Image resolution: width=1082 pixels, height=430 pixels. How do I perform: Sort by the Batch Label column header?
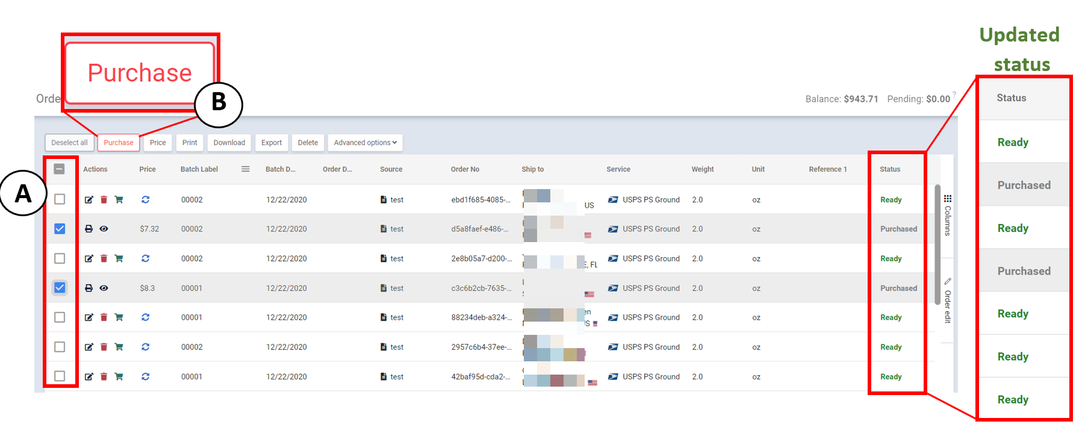[x=199, y=169]
